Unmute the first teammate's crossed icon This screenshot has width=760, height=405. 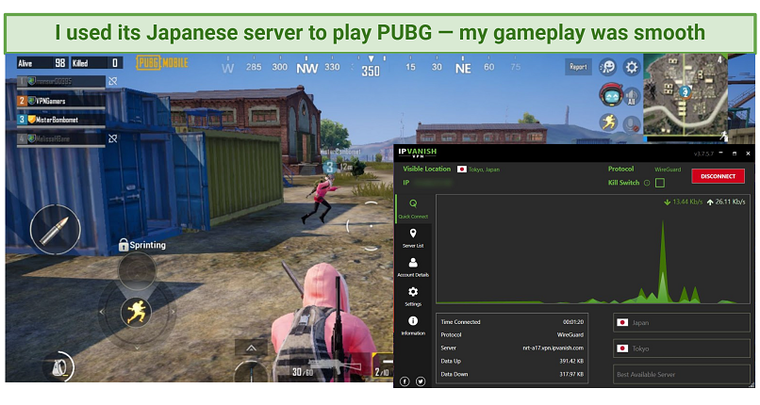113,81
